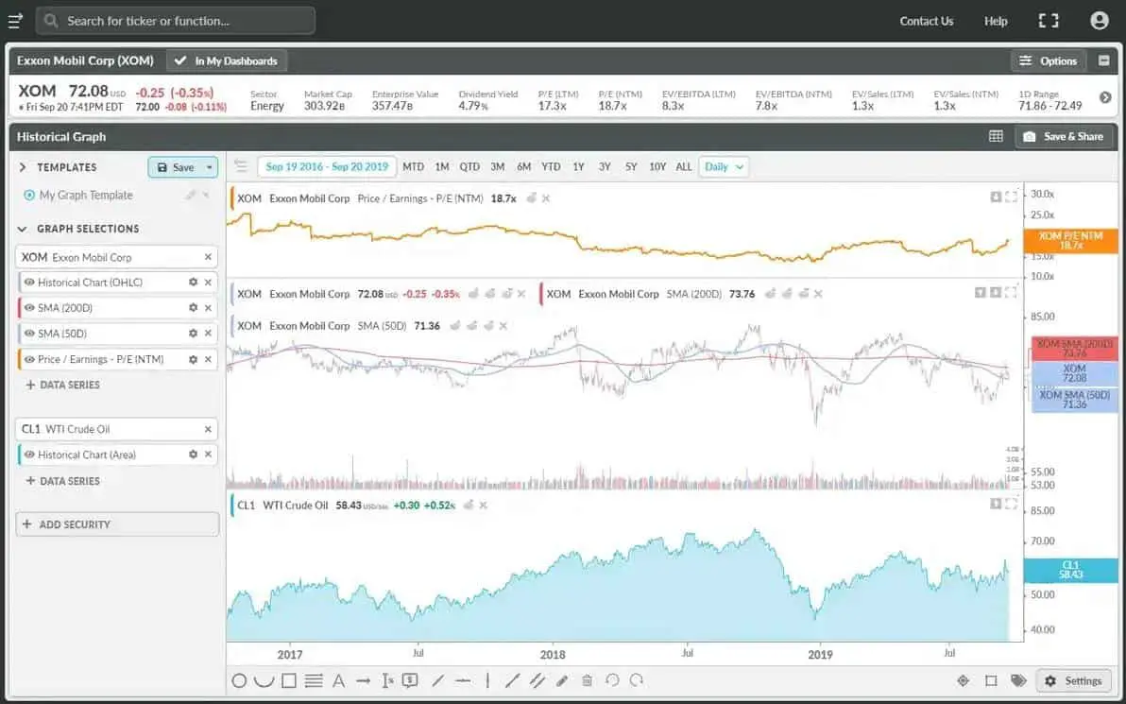Select the My Graph Template radio button

coord(29,196)
